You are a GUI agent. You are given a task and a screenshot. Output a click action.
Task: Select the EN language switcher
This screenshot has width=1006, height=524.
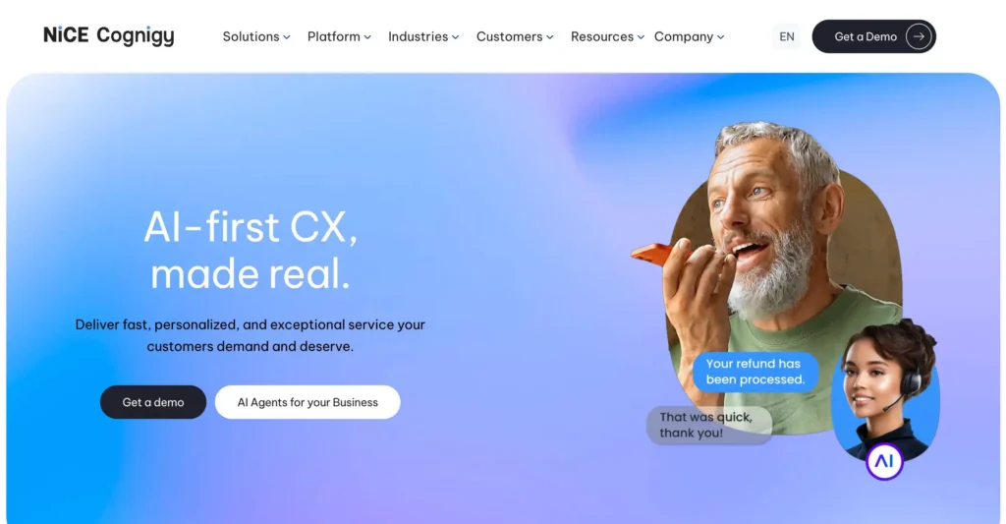click(x=787, y=36)
